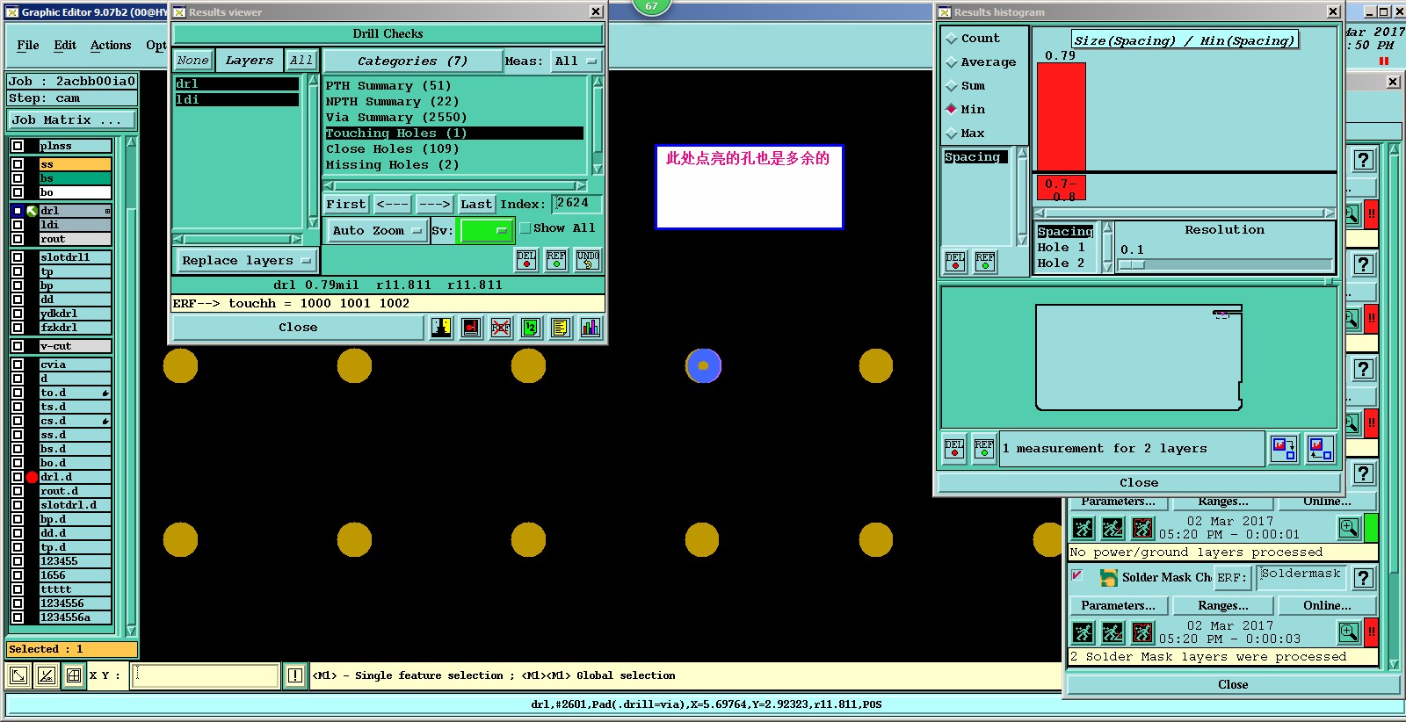Click DEL icon under histogram Spacing list
This screenshot has height=722, width=1406.
[955, 262]
